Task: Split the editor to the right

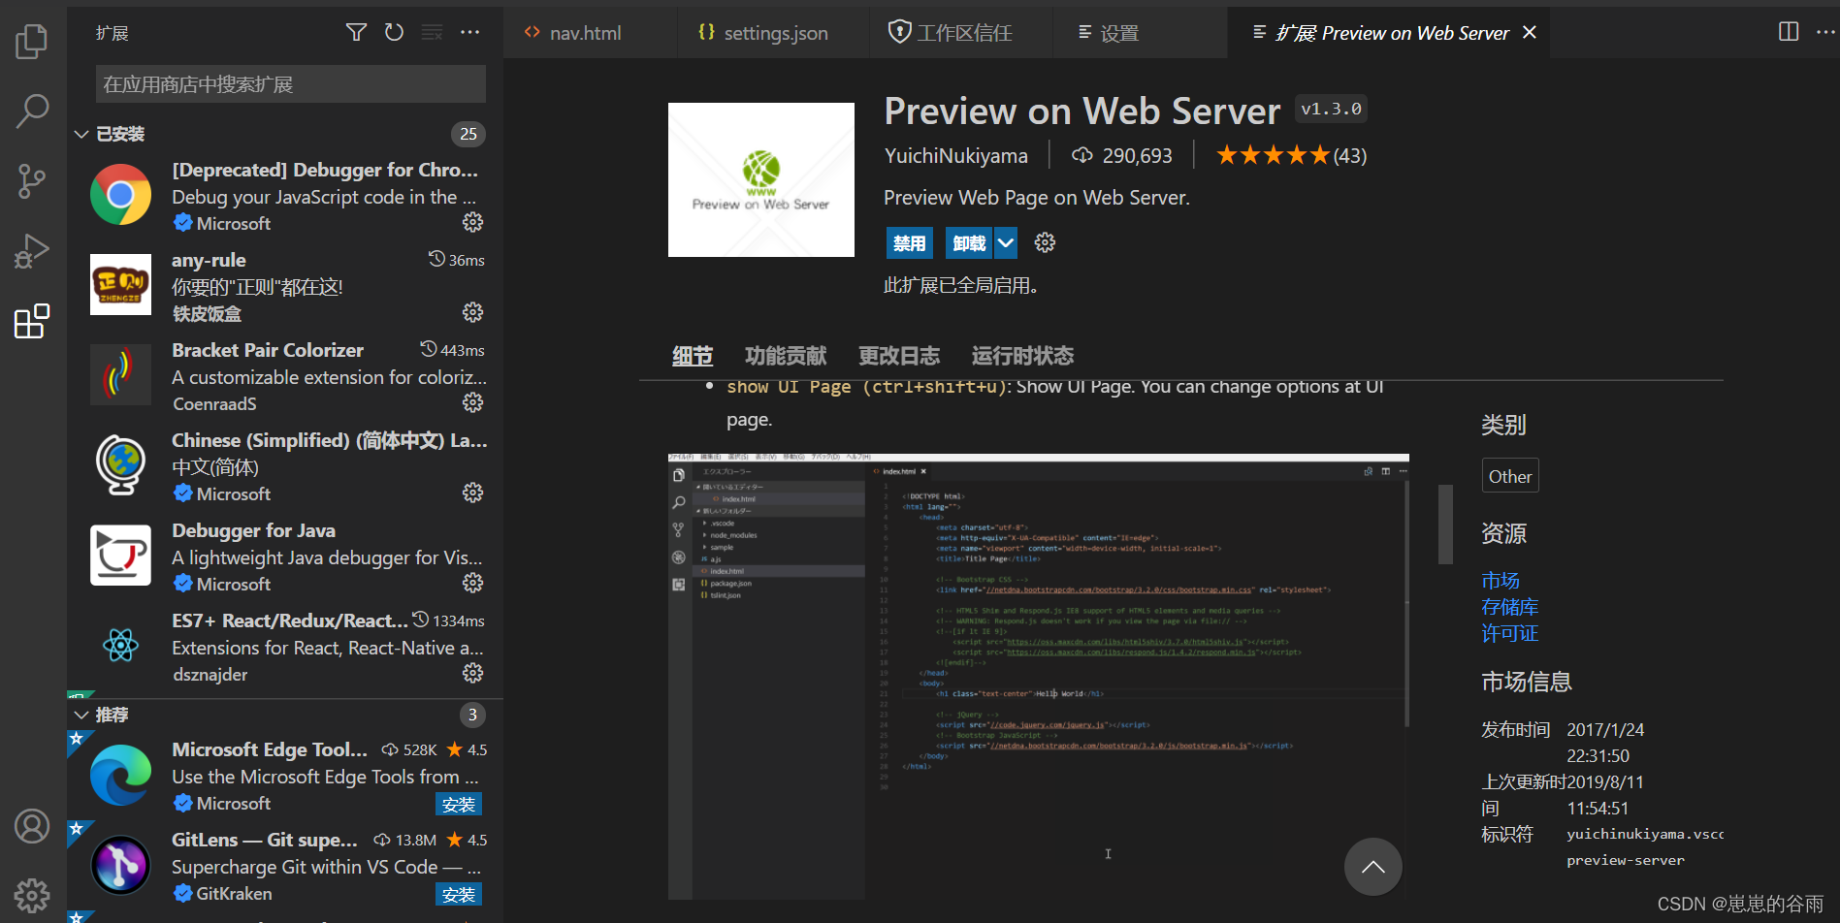Action: 1789,32
